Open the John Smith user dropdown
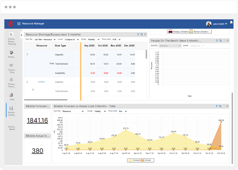 220,24
